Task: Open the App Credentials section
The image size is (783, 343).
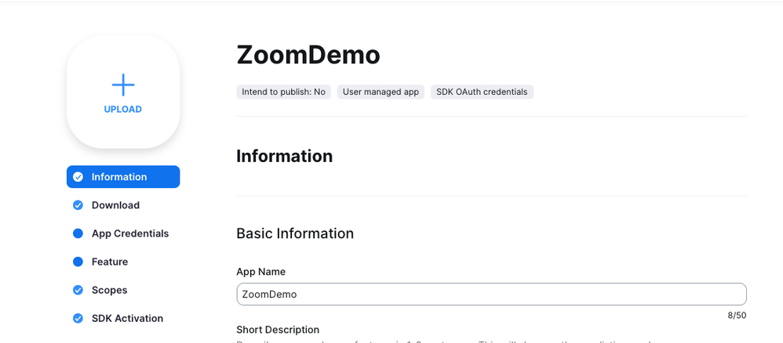Action: tap(130, 233)
